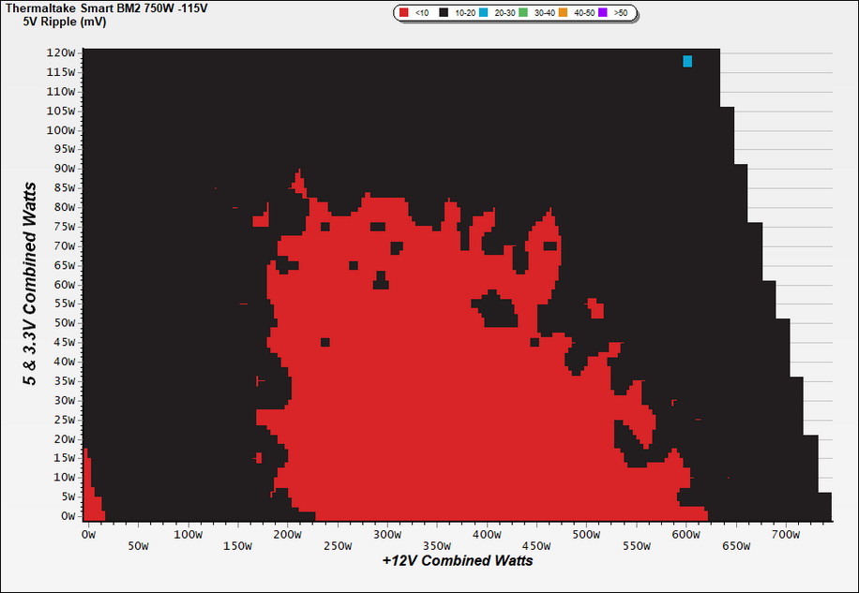Click the chart title 'Thermaltake Smart BM2 750W -115V'
859x593 pixels.
[106, 8]
